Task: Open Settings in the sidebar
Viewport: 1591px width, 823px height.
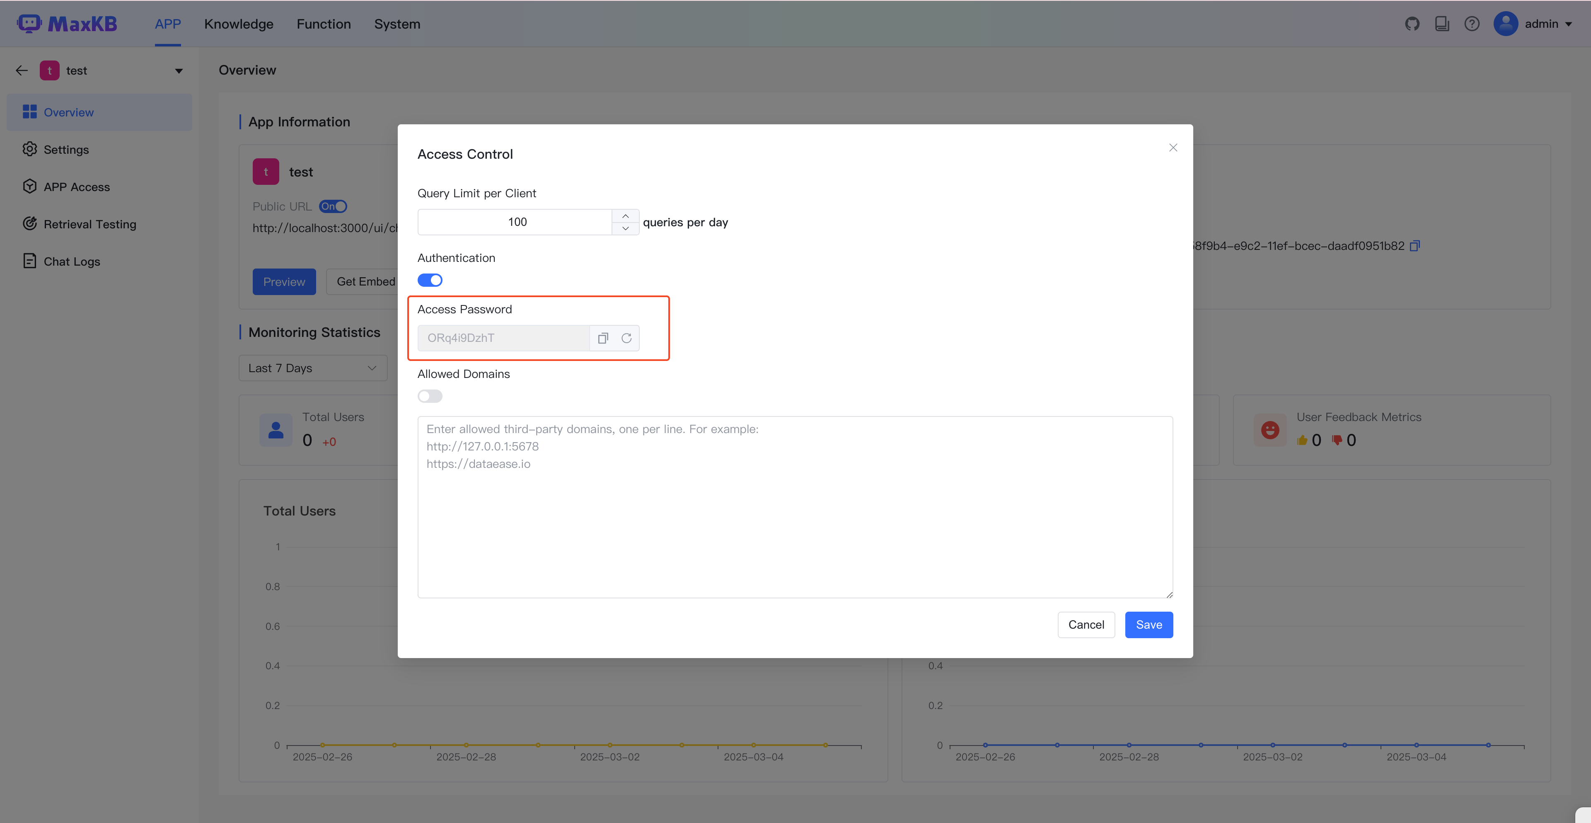Action: click(99, 150)
